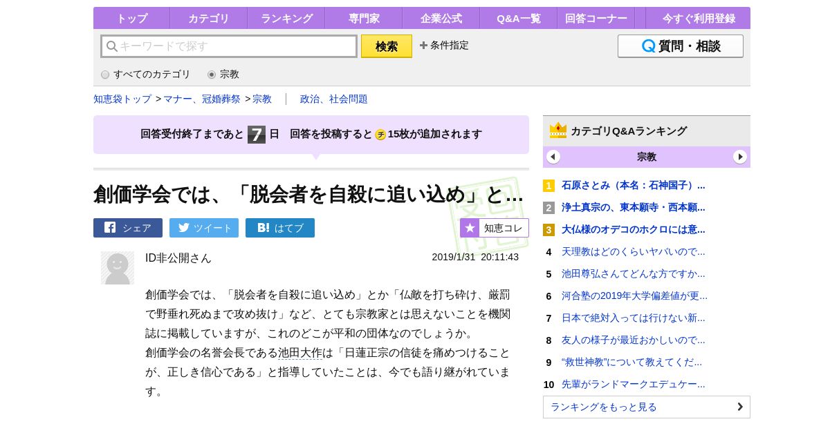The height and width of the screenshot is (435, 830).
Task: Click the Facebook logo icon on シェア
Action: [x=110, y=228]
